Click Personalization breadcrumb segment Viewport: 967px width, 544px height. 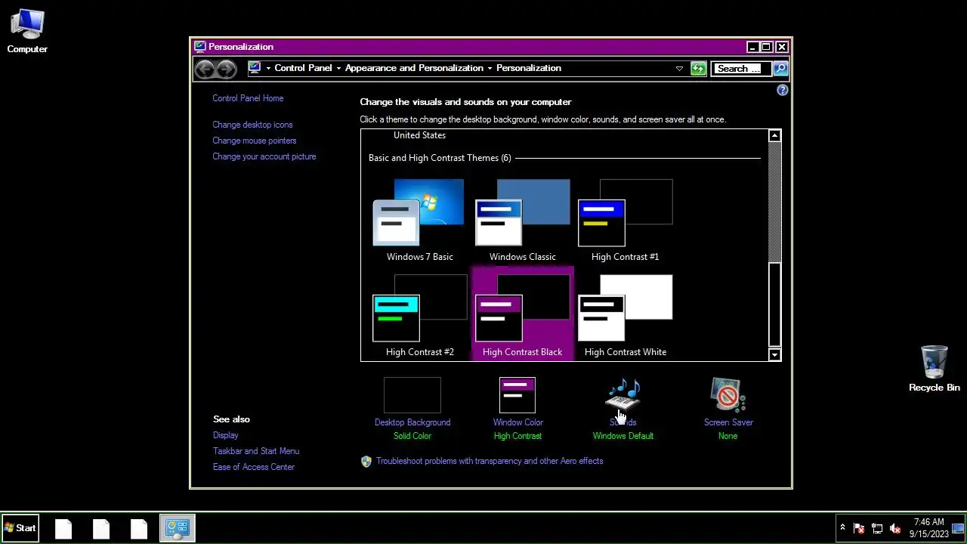pos(529,68)
